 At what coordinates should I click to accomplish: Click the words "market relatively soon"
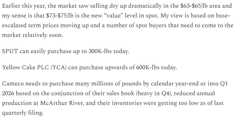32,35
